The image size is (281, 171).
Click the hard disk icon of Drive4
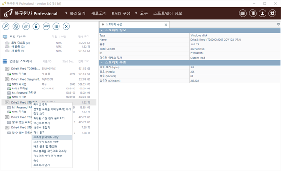7,127
